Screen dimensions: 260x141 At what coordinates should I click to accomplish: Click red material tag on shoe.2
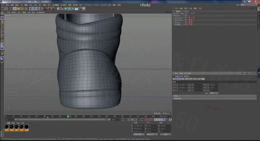pyautogui.click(x=190, y=20)
